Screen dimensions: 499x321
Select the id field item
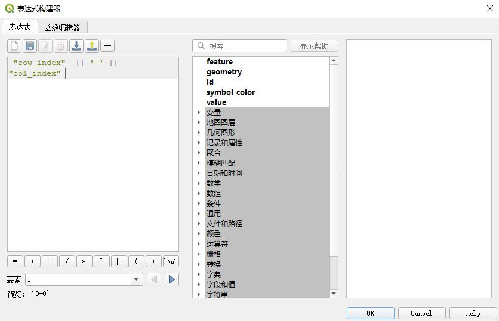tap(210, 82)
